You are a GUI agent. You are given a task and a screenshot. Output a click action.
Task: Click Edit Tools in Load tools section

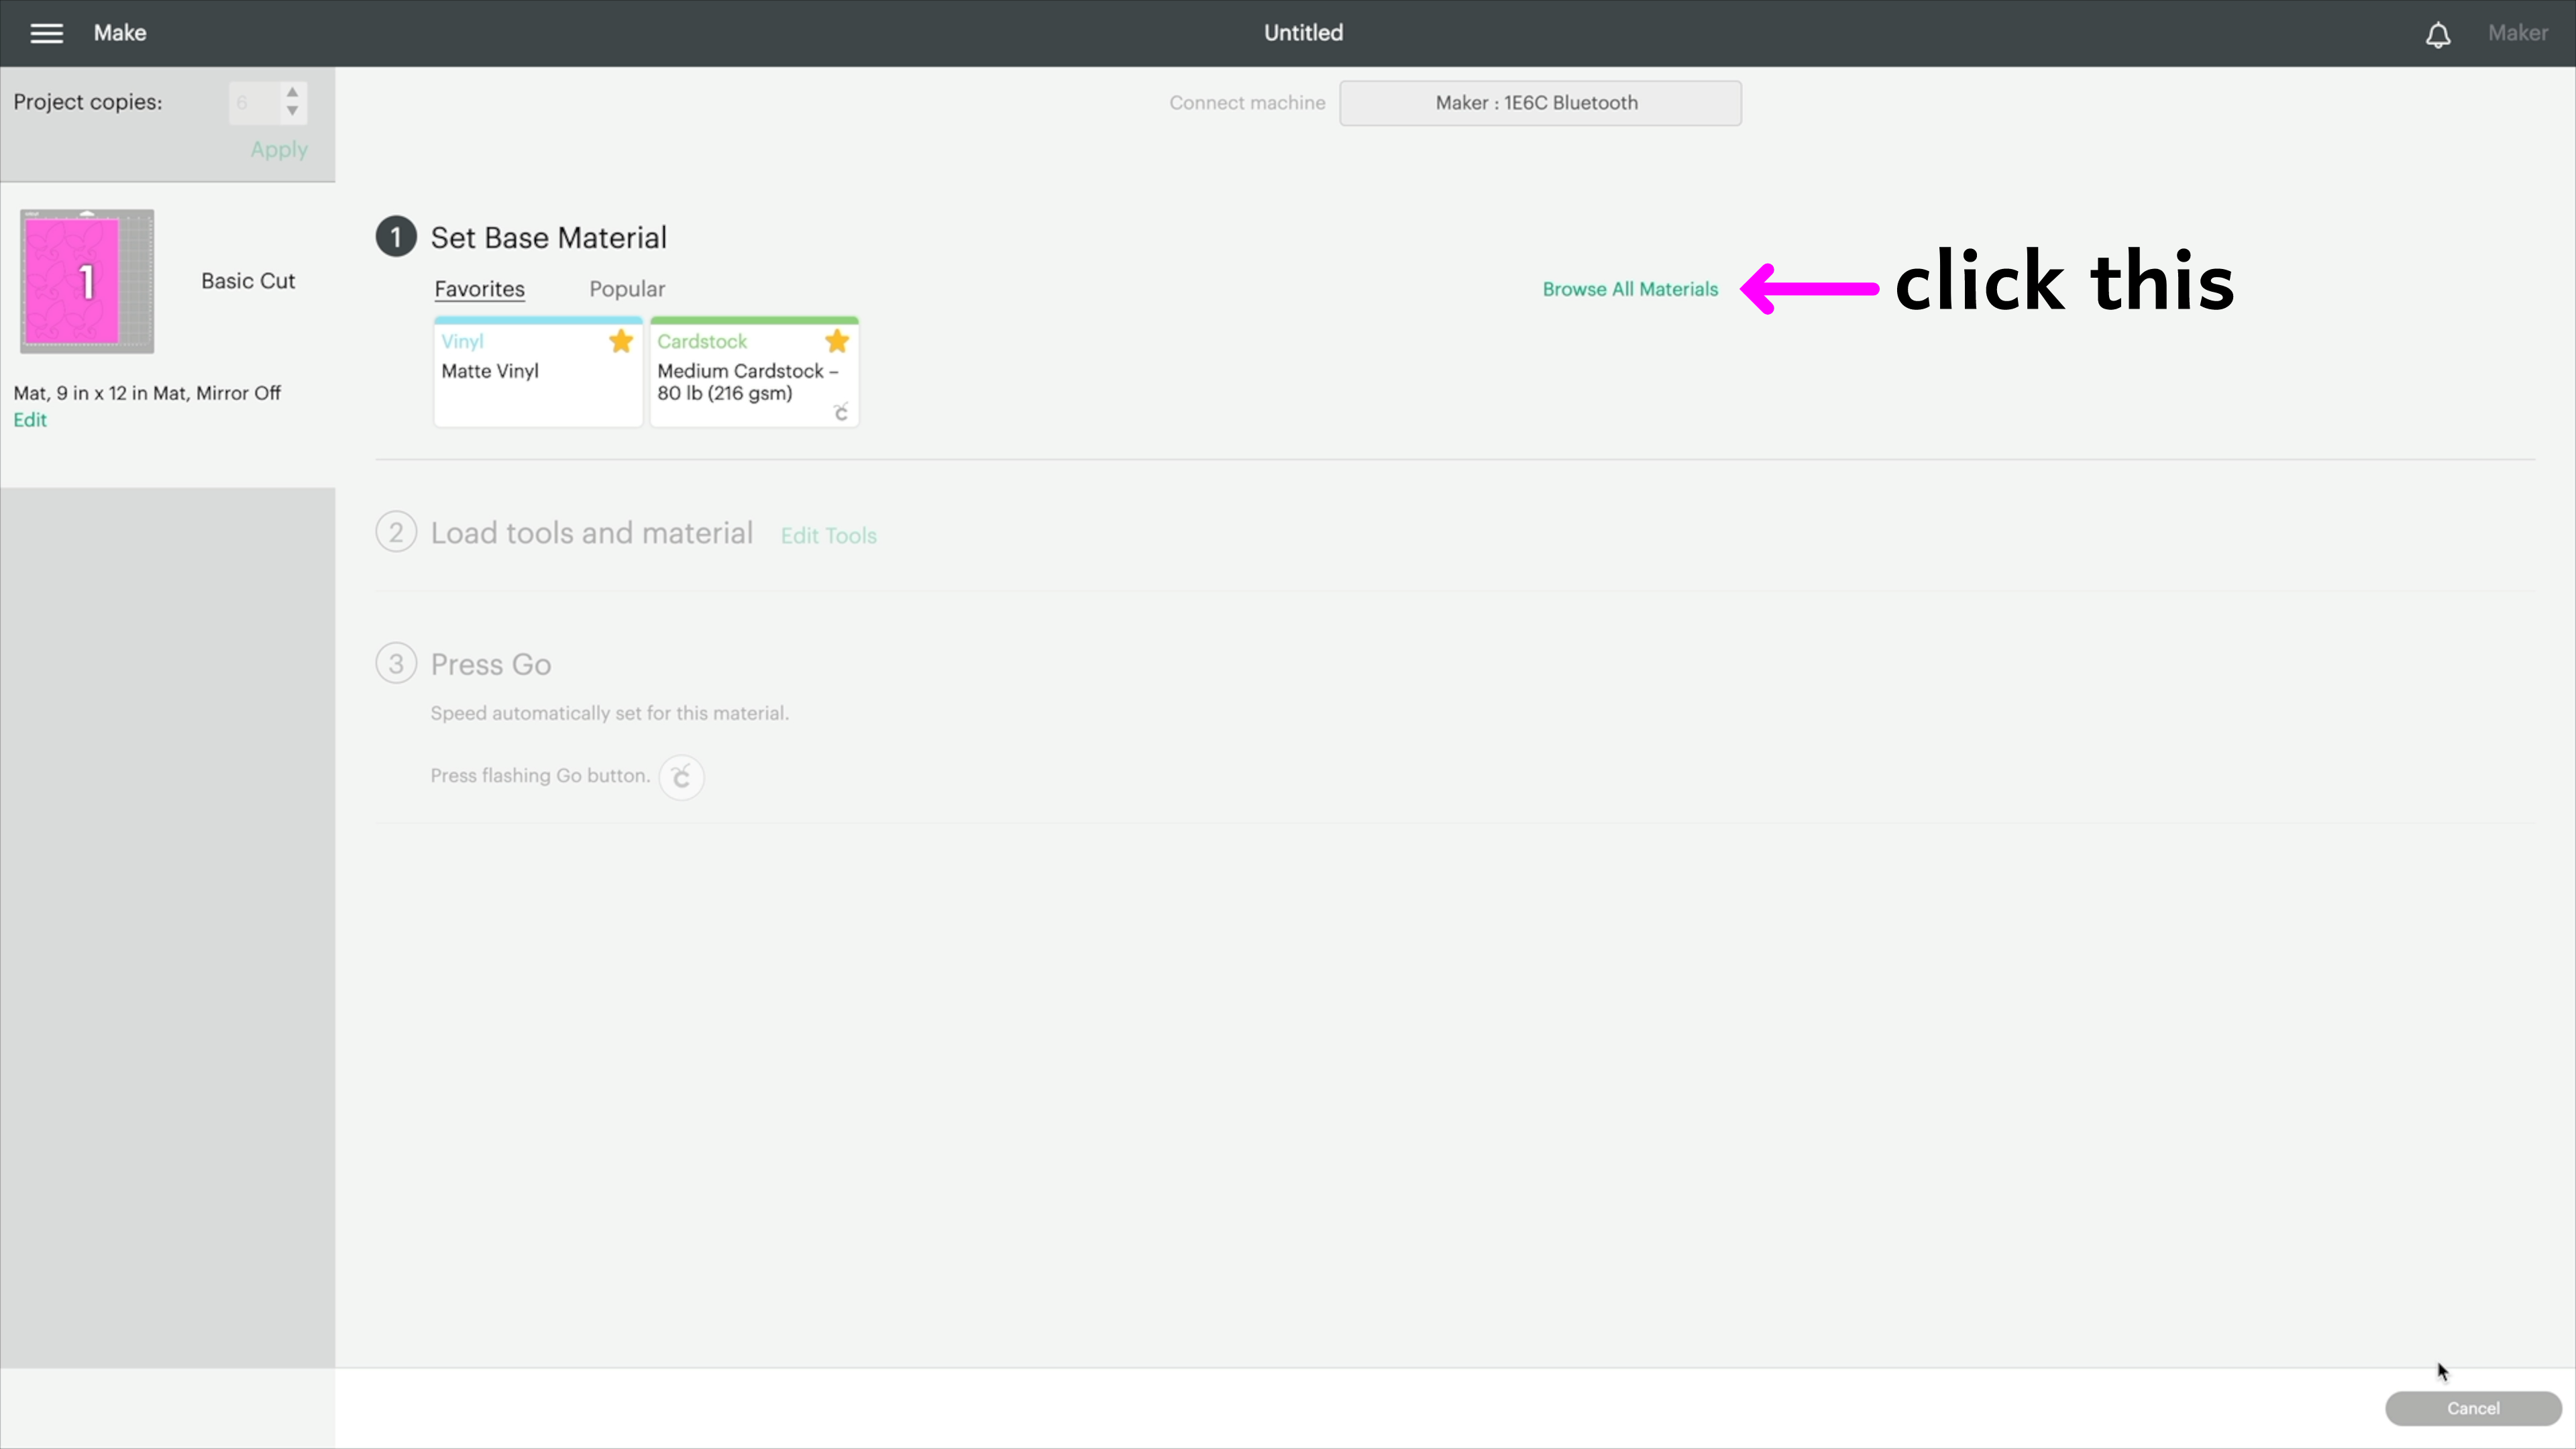coord(828,535)
